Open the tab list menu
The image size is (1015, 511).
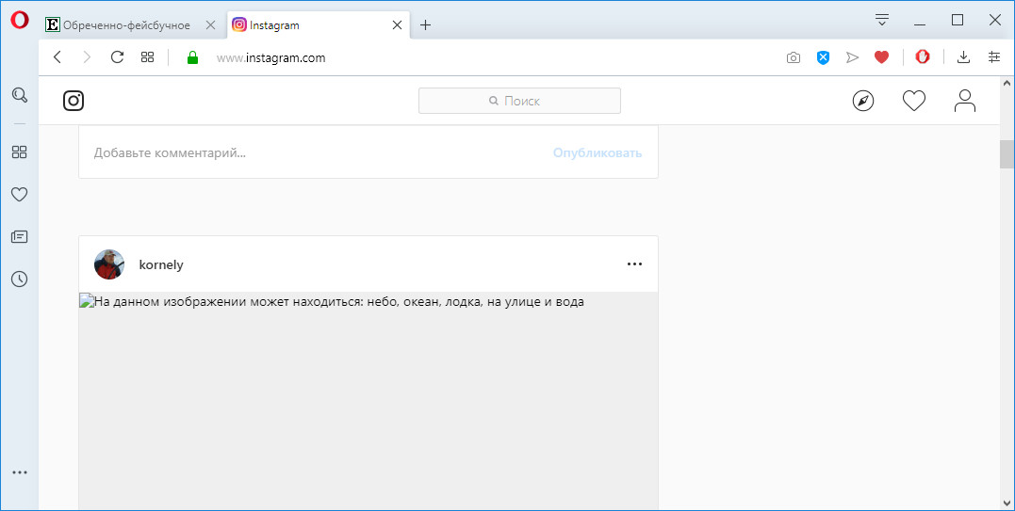point(882,20)
